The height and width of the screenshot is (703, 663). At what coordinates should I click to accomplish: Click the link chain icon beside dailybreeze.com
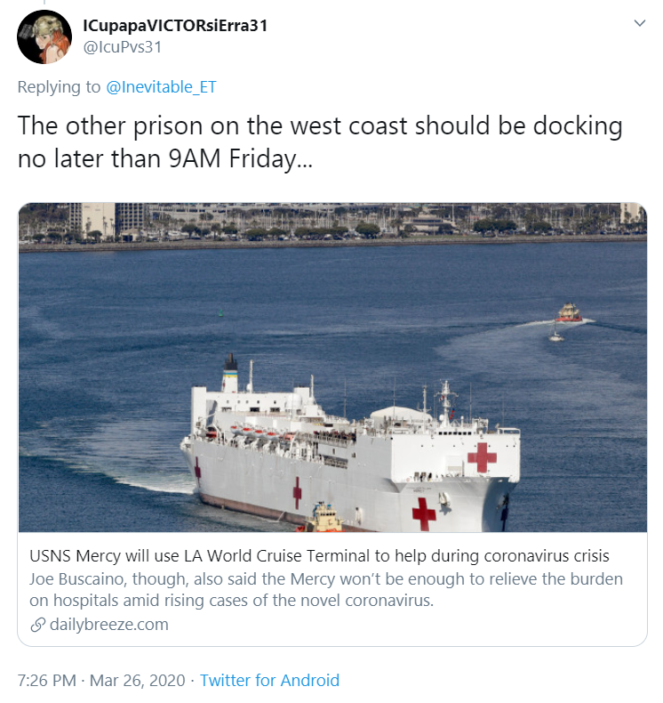click(38, 625)
